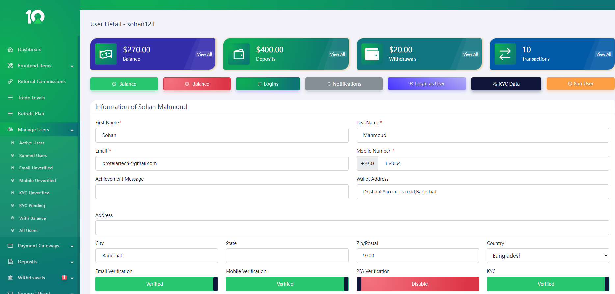Click View All on Deposits card
615x294 pixels.
pos(337,54)
